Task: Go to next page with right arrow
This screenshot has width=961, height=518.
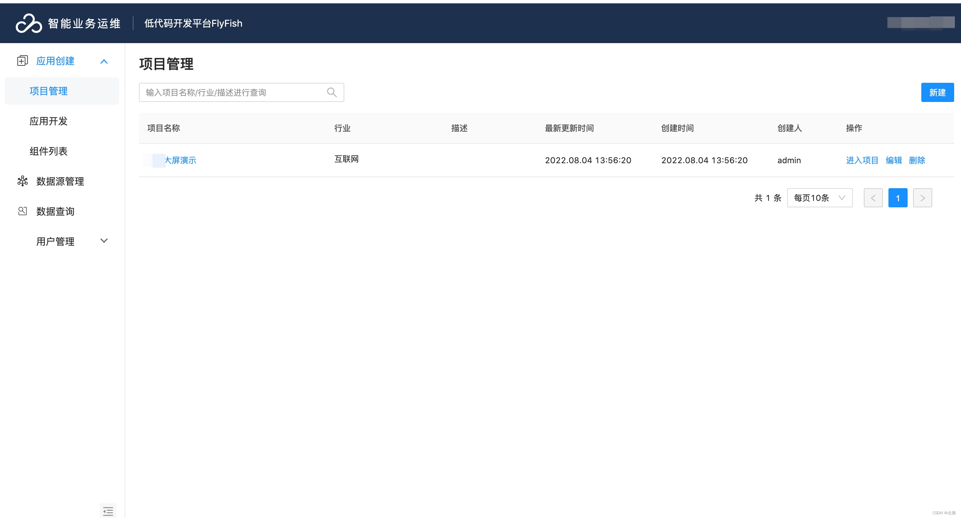Action: click(923, 198)
